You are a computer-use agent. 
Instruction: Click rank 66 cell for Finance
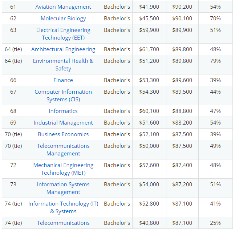coord(13,80)
